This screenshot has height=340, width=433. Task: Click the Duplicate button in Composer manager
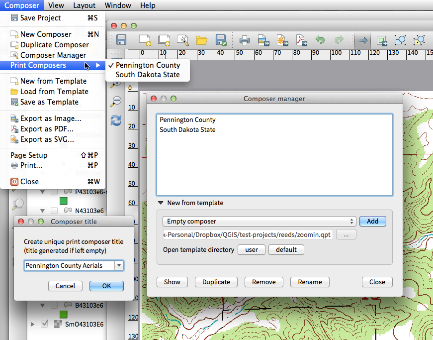tap(216, 282)
